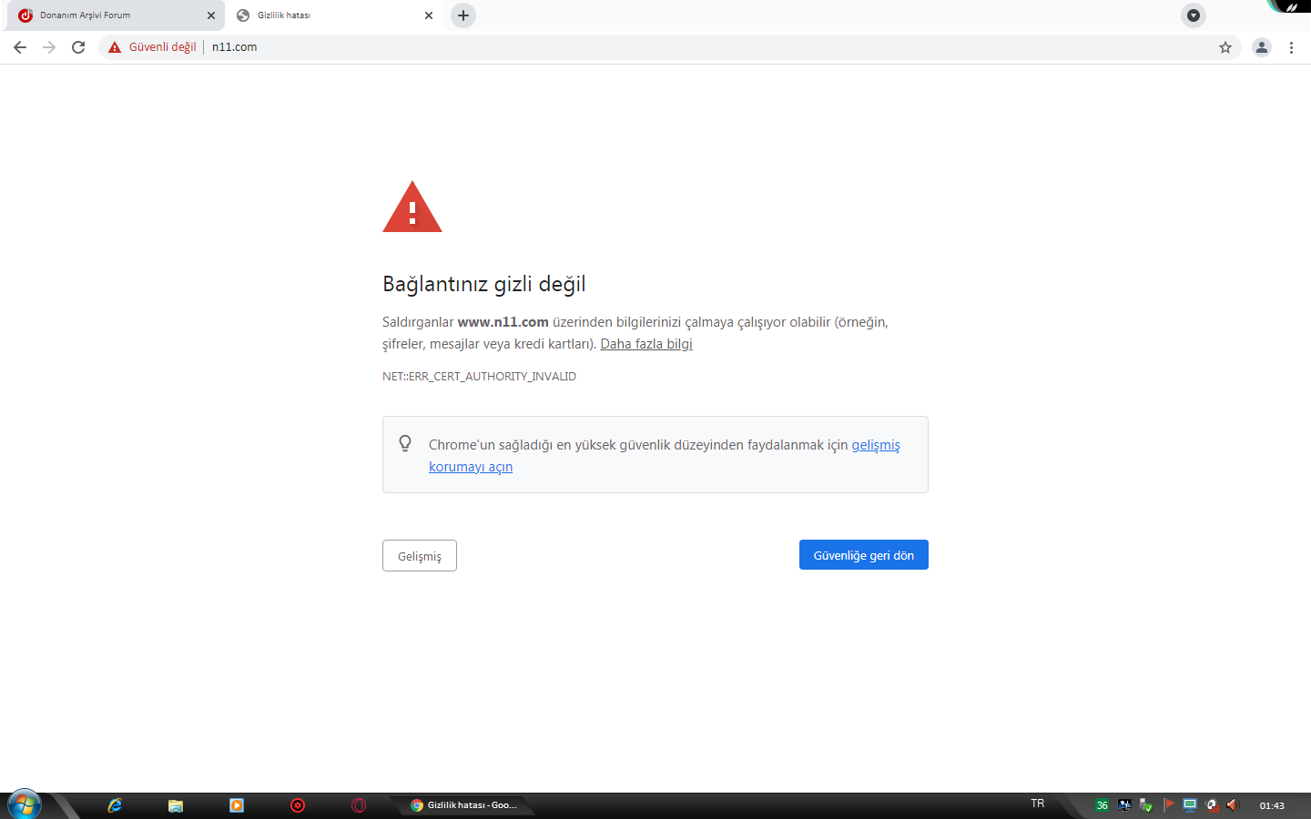
Task: Click the red circular star taskbar icon
Action: pyautogui.click(x=298, y=805)
